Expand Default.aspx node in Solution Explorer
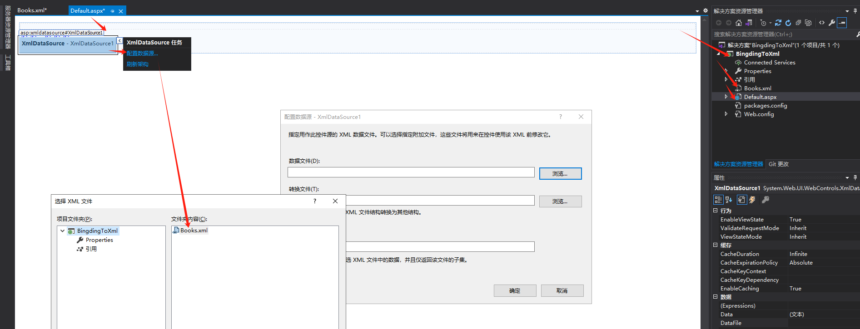860x329 pixels. (x=726, y=97)
